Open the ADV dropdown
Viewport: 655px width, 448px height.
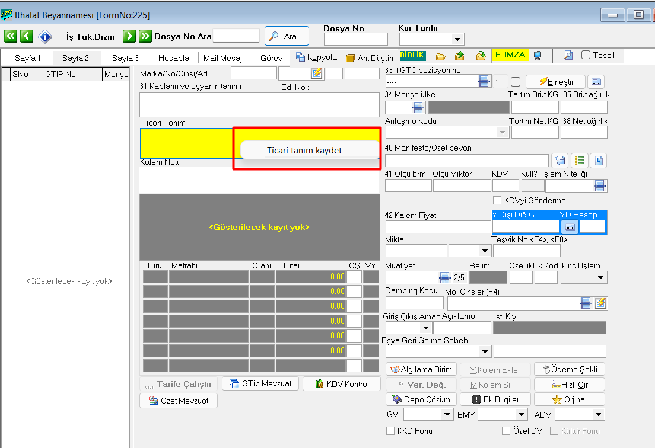[599, 414]
